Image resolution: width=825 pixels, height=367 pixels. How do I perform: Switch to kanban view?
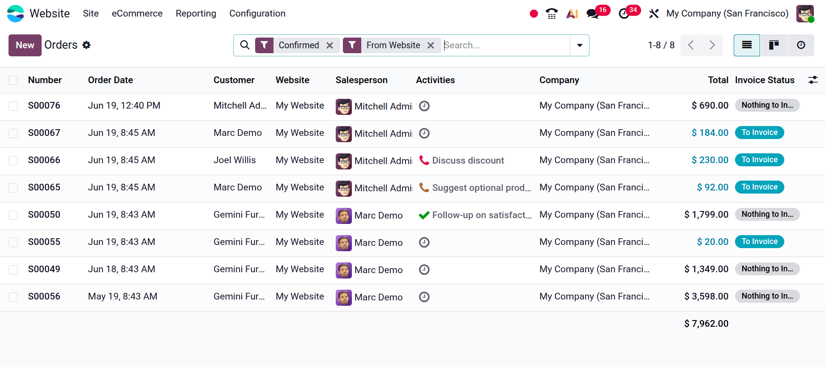774,45
